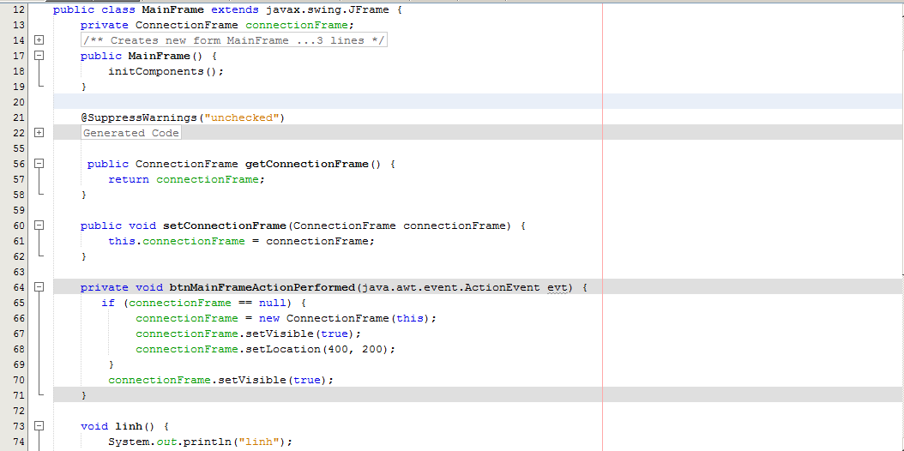Collapse the btnMainFrameActionPerformed method fold

click(x=39, y=287)
